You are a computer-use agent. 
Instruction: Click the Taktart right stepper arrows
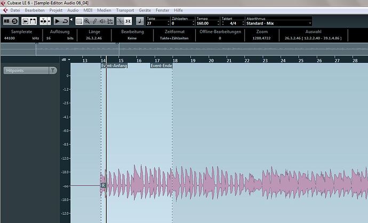coord(243,23)
